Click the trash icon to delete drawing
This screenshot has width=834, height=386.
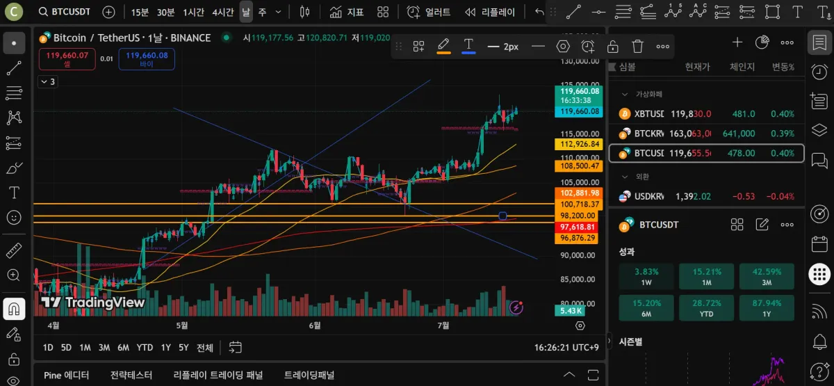(x=638, y=47)
